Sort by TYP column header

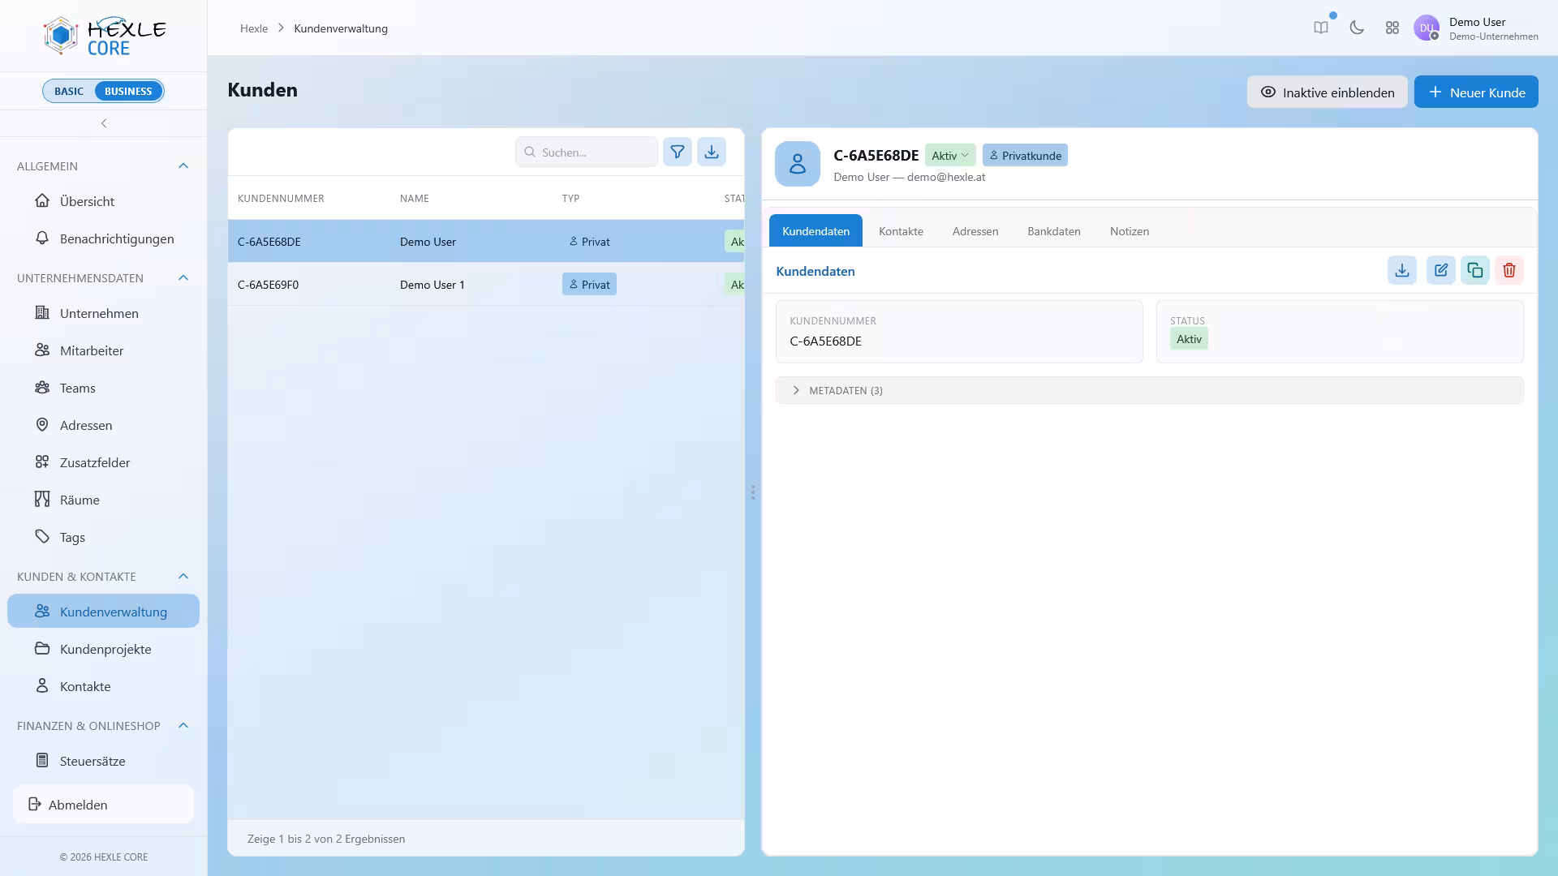coord(570,199)
